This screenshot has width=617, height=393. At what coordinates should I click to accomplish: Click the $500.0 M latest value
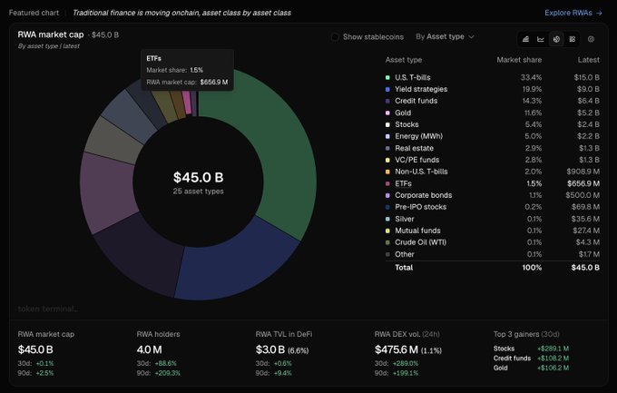coord(583,195)
